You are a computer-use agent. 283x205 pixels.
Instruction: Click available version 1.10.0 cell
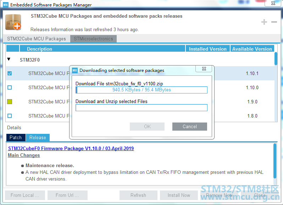252,87
